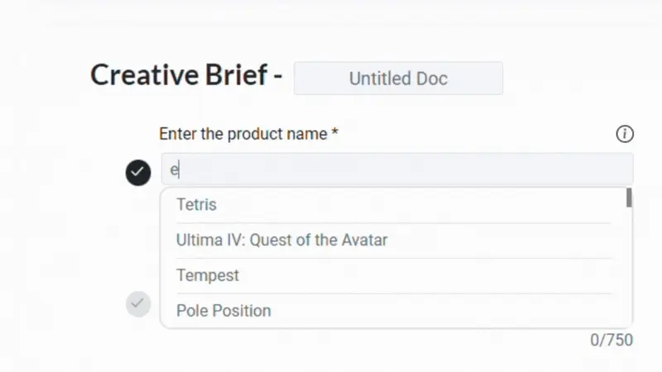Click the dark checkmark step icon
Screen dimensions: 662x372
138,172
